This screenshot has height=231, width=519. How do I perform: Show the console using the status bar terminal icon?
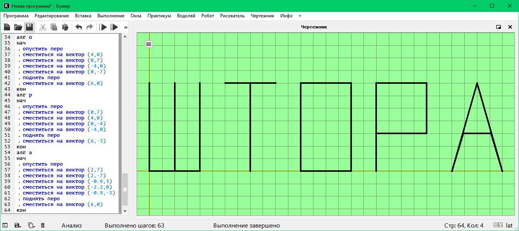click(x=5, y=226)
